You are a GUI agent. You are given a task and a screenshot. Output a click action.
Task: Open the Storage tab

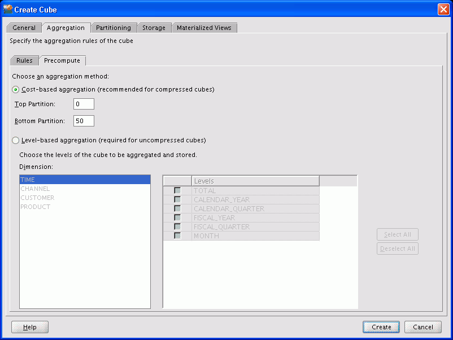(x=154, y=27)
